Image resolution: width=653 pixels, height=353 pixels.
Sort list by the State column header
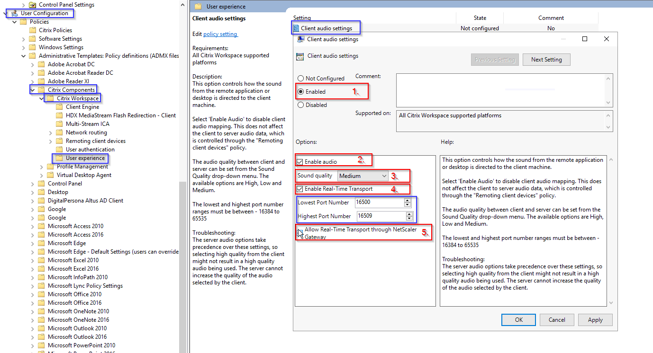pos(480,18)
